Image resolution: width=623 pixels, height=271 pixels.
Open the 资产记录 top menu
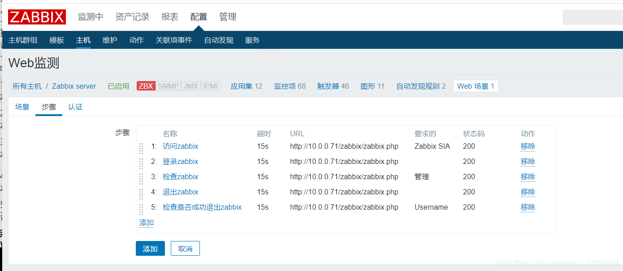132,17
